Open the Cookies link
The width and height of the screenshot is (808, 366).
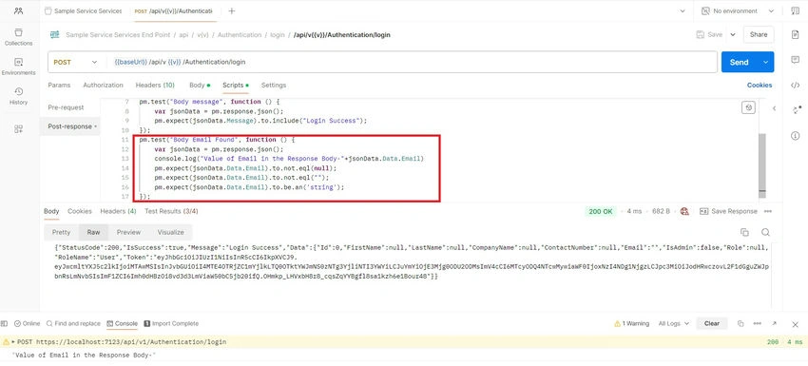[760, 85]
